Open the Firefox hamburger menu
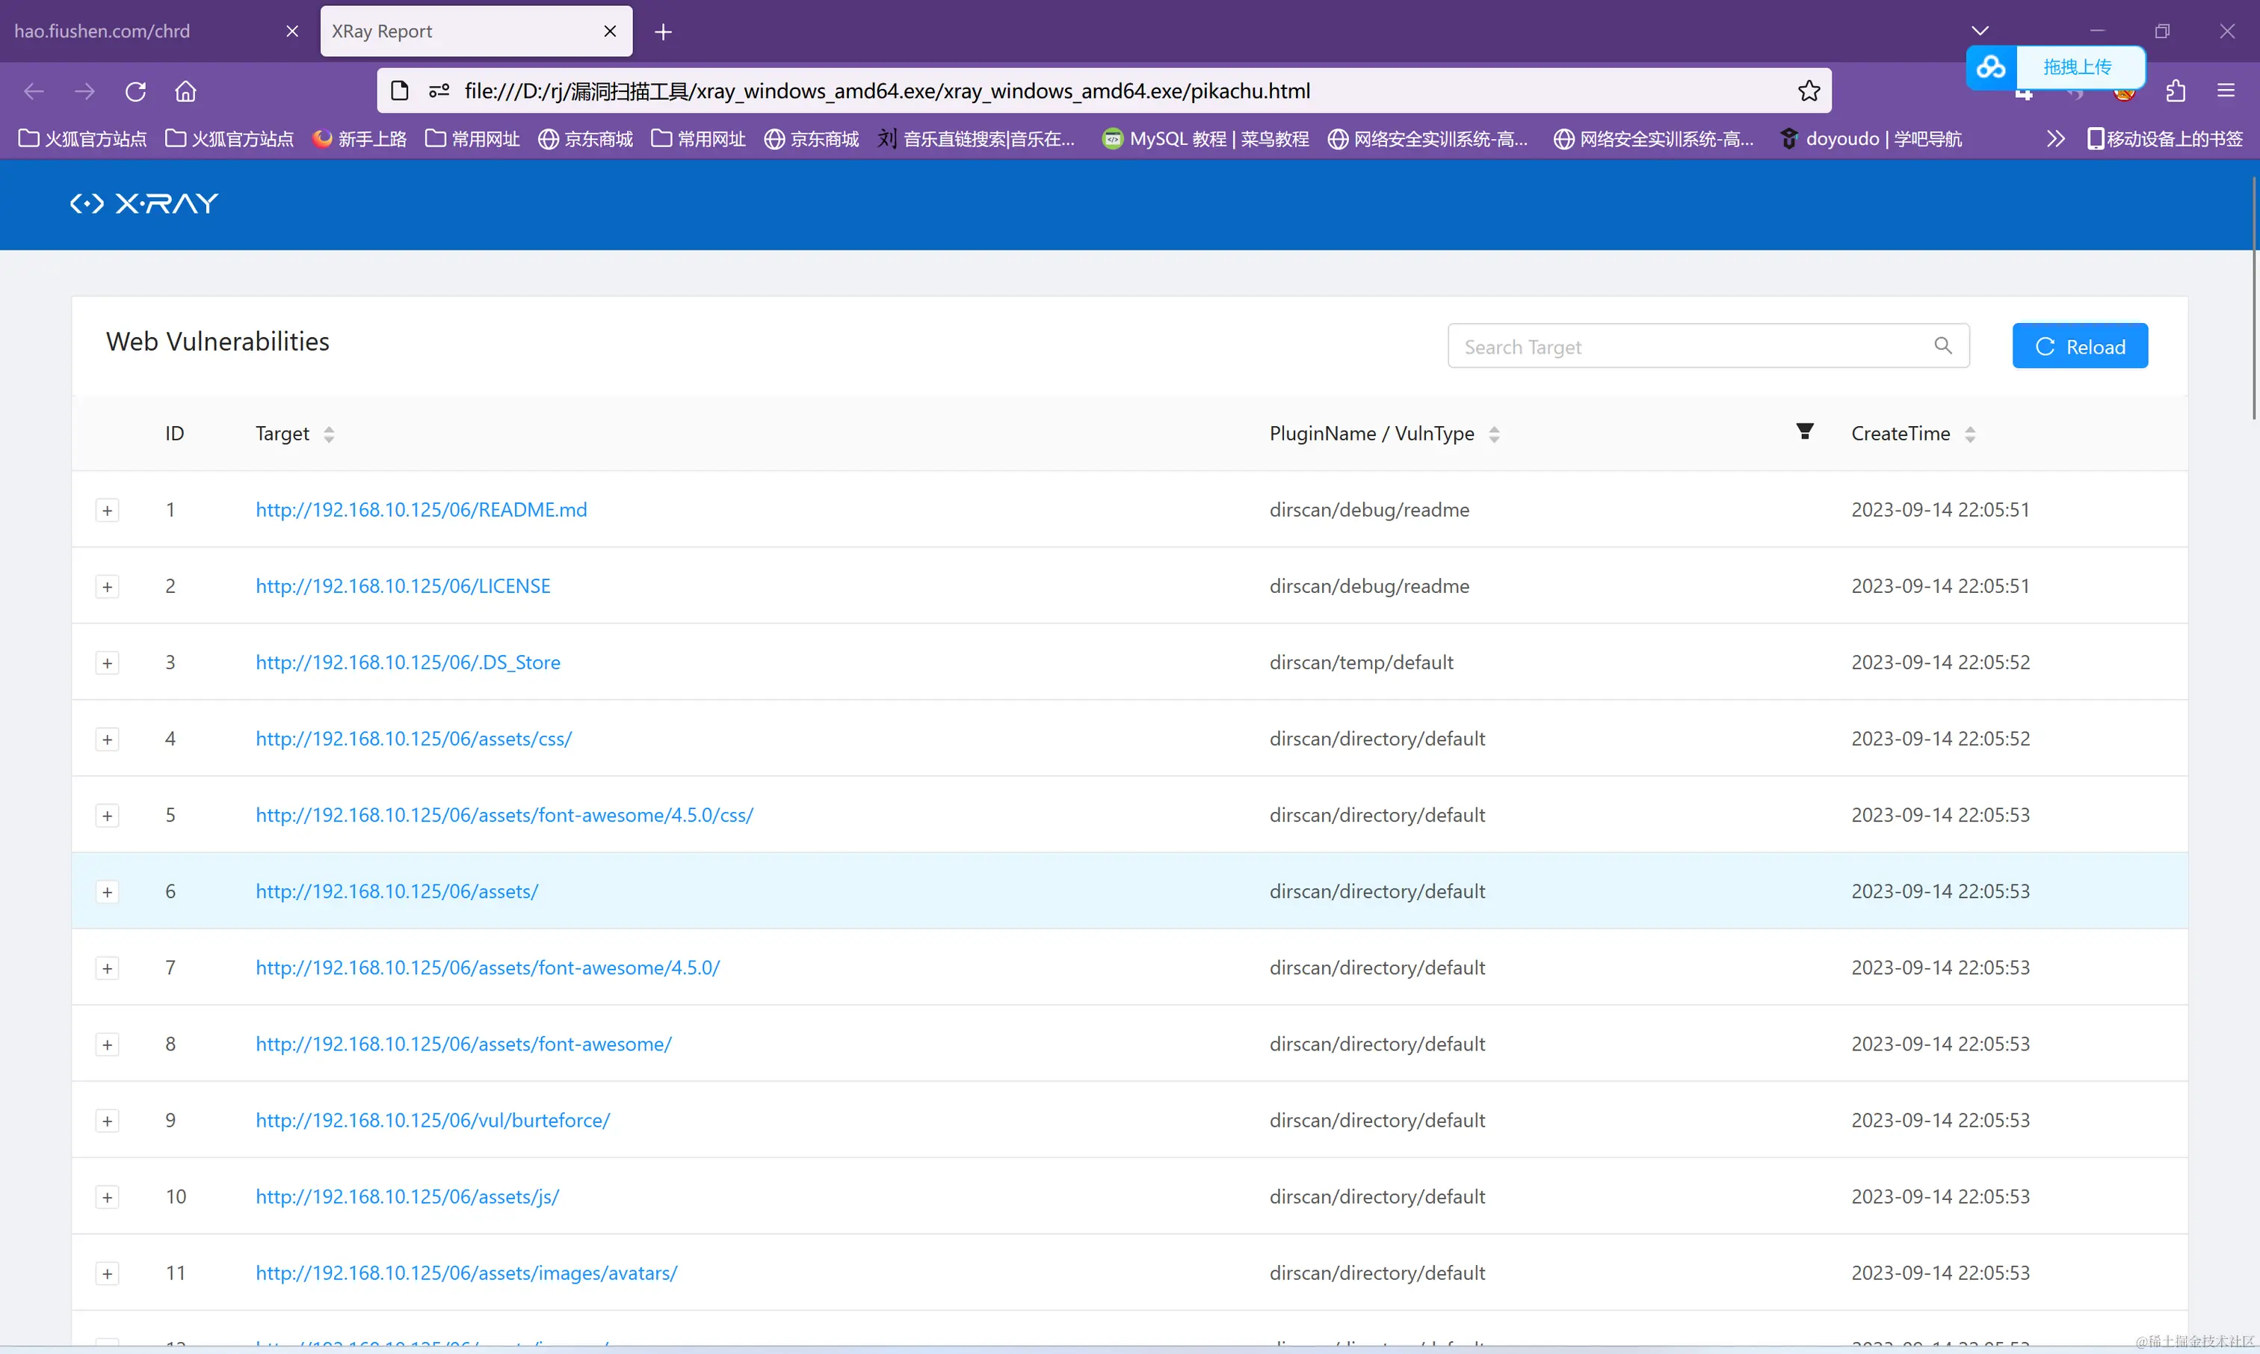 pos(2226,91)
